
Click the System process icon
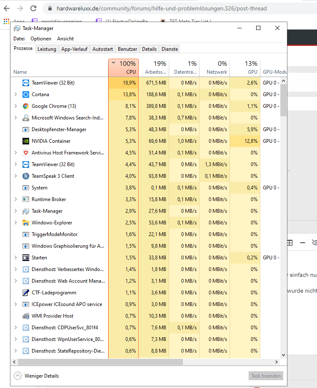[x=26, y=188]
